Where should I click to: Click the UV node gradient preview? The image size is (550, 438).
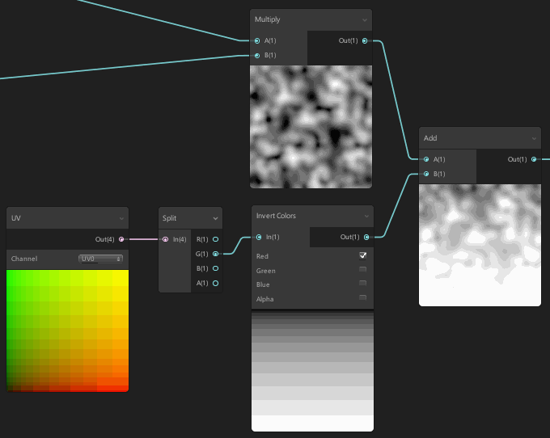(67, 331)
